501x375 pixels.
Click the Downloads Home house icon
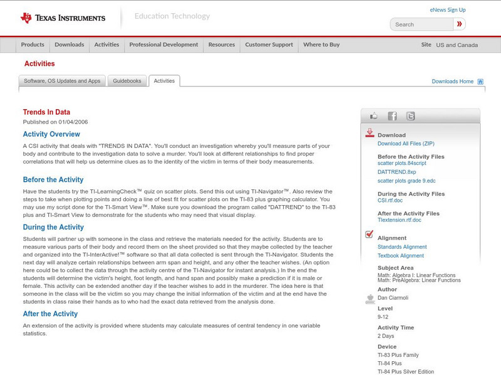[x=480, y=82]
